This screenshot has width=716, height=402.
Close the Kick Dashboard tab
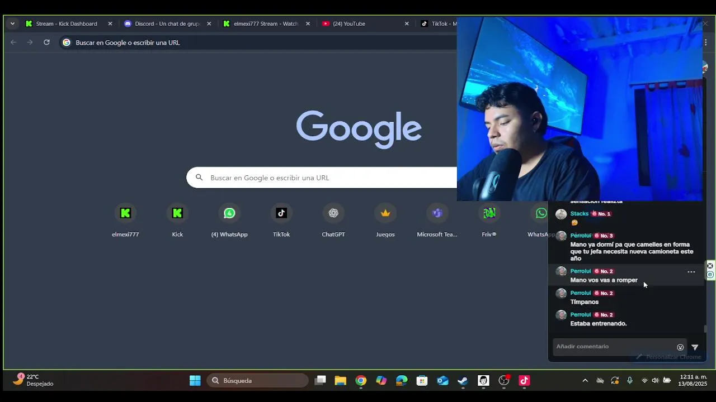point(110,23)
